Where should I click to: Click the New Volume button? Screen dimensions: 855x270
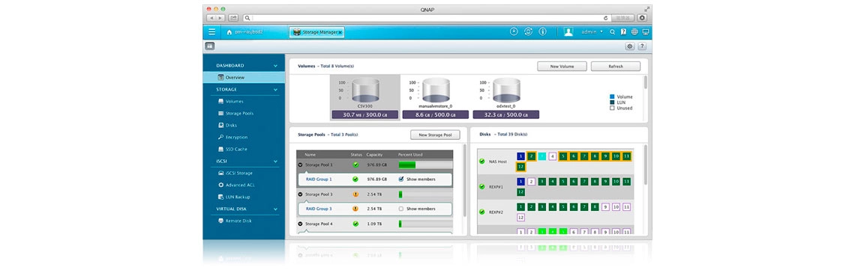(x=562, y=67)
